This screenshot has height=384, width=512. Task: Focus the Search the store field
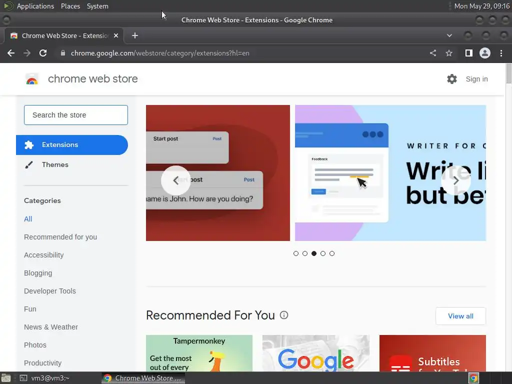coord(76,115)
